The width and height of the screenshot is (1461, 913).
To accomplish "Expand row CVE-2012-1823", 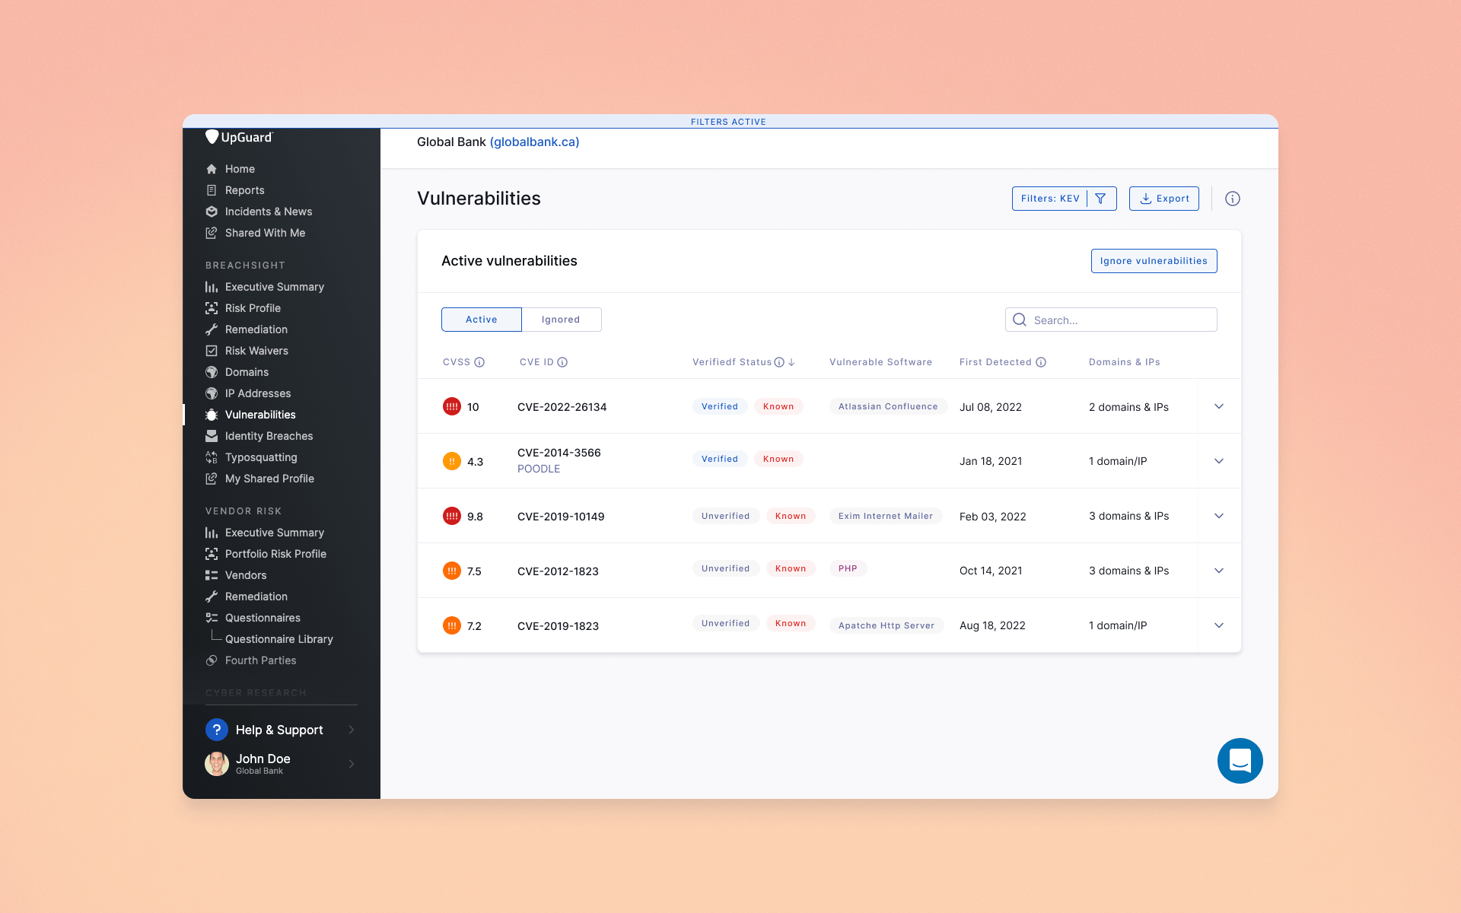I will pyautogui.click(x=1219, y=571).
